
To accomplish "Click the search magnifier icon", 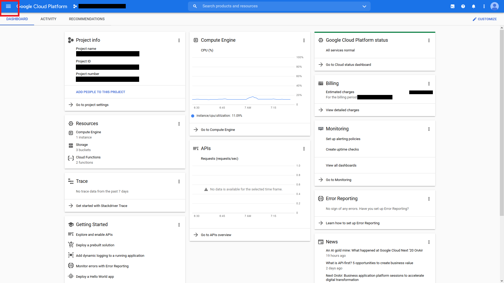I will 195,6.
